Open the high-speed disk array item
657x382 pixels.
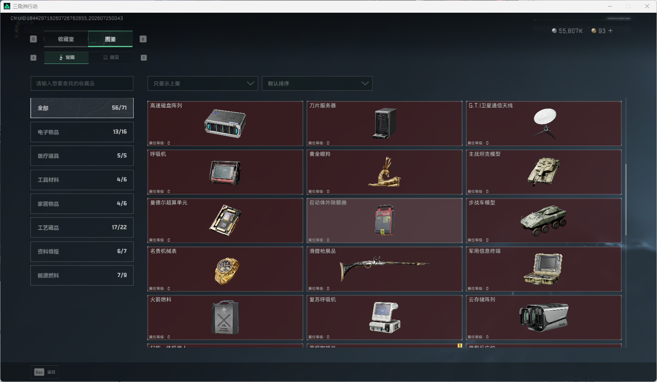pyautogui.click(x=225, y=123)
